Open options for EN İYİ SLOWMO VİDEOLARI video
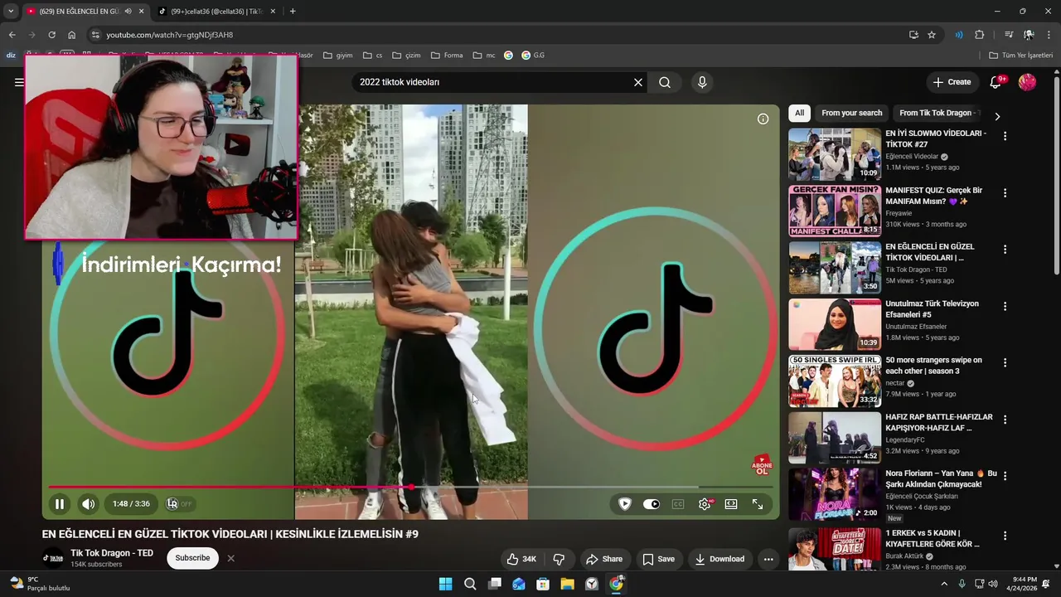Viewport: 1061px width, 597px height. coord(1005,136)
